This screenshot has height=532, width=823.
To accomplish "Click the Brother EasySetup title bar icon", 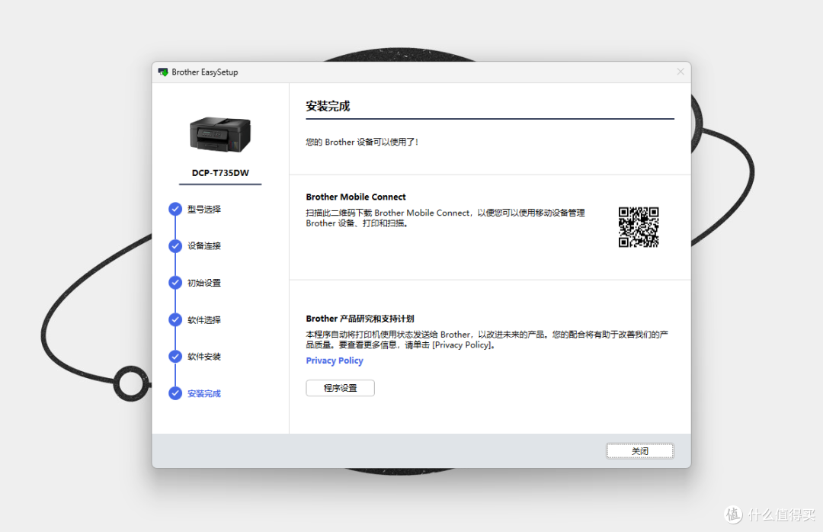I will (163, 72).
